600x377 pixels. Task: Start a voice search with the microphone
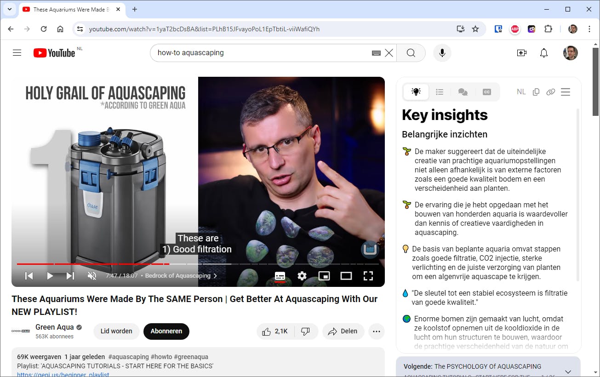click(442, 53)
